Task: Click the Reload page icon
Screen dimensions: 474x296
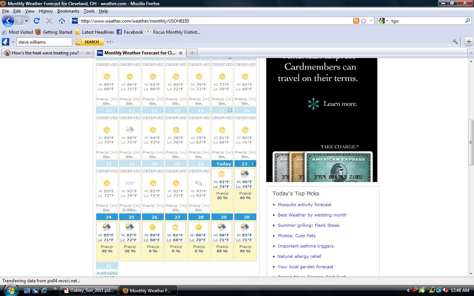Action: [36, 21]
